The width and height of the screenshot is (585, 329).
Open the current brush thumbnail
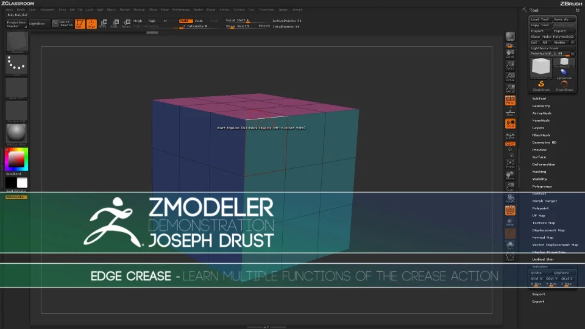point(16,42)
